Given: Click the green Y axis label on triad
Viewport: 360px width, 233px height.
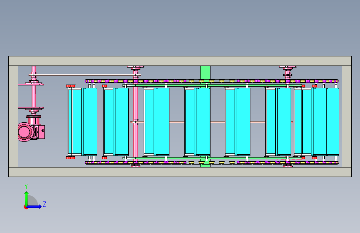Looking at the screenshot, I should 26,186.
